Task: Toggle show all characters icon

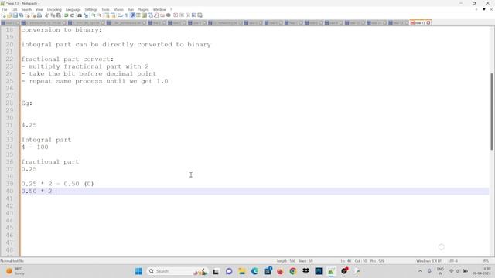Action: click(x=126, y=15)
